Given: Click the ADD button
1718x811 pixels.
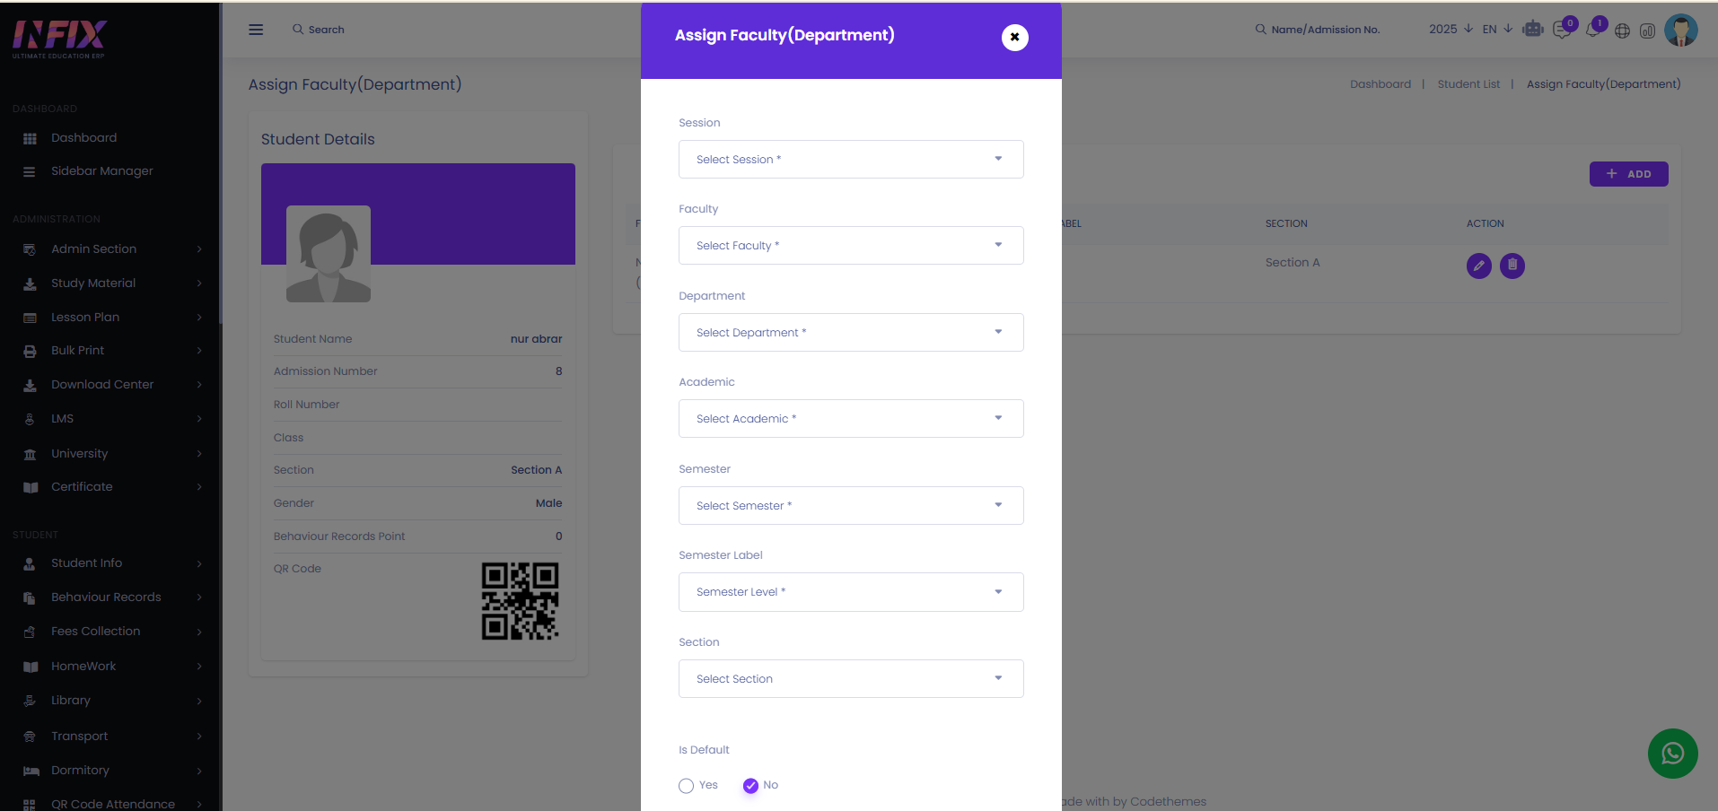Looking at the screenshot, I should (1628, 174).
